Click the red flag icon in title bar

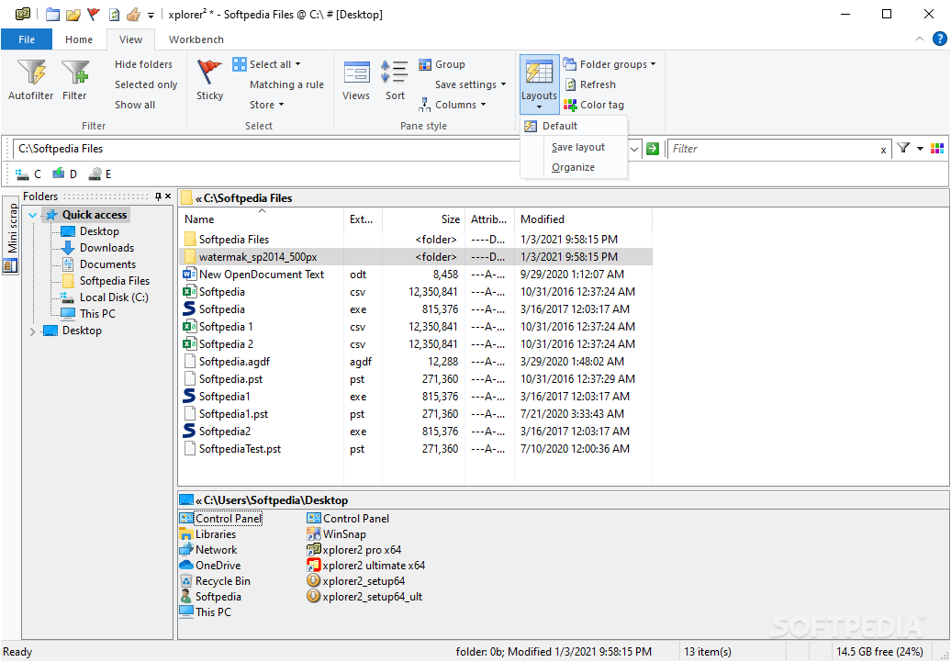[x=93, y=14]
